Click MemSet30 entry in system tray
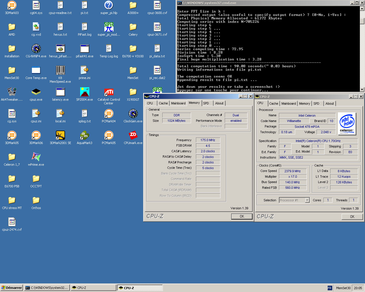Image resolution: width=365 pixels, height=292 pixels. tap(343, 288)
